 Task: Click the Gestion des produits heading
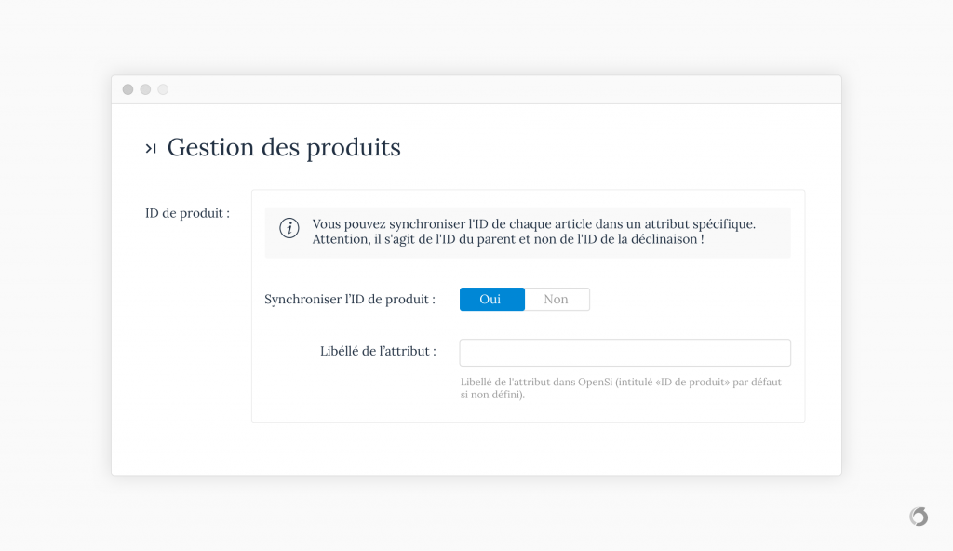pos(284,147)
